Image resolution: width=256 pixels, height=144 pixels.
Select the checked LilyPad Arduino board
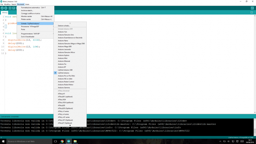tap(70, 73)
